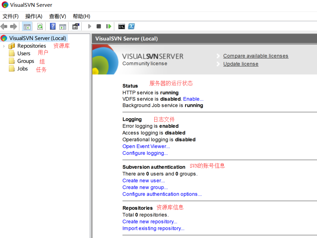Launch PowerShell from the blue toolbar icon
The height and width of the screenshot is (238, 317).
pos(132,26)
